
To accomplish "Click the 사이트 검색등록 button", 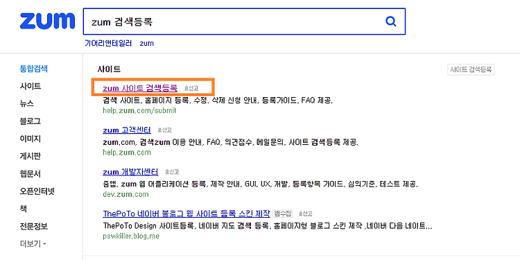I will (471, 69).
